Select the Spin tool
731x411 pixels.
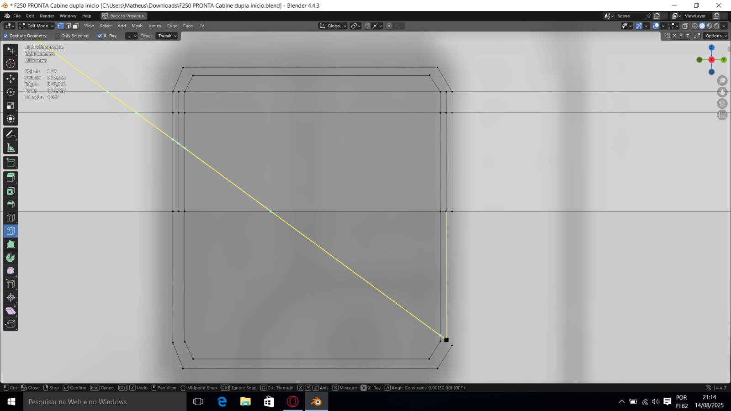(11, 258)
